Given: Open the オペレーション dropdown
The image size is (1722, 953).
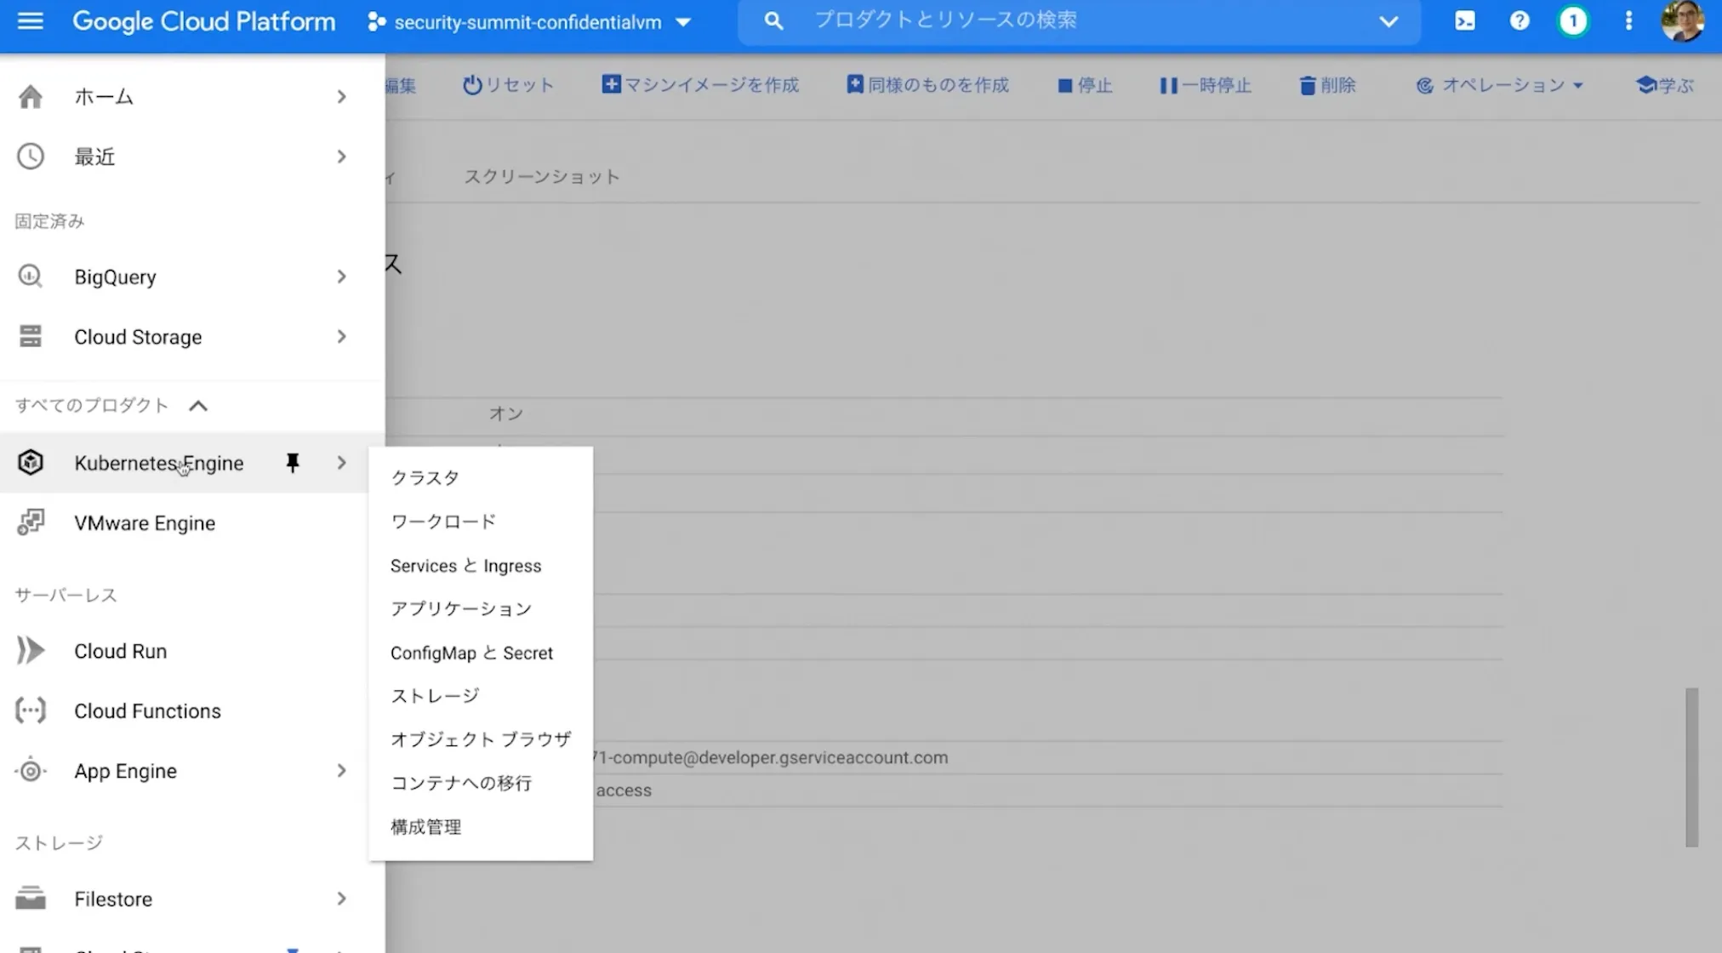Looking at the screenshot, I should (x=1499, y=85).
